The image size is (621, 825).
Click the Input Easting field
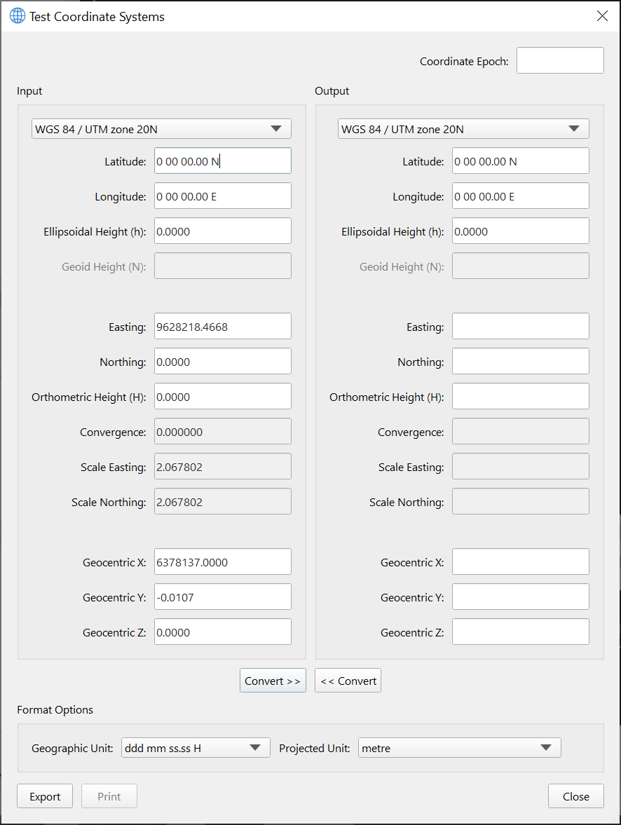222,327
